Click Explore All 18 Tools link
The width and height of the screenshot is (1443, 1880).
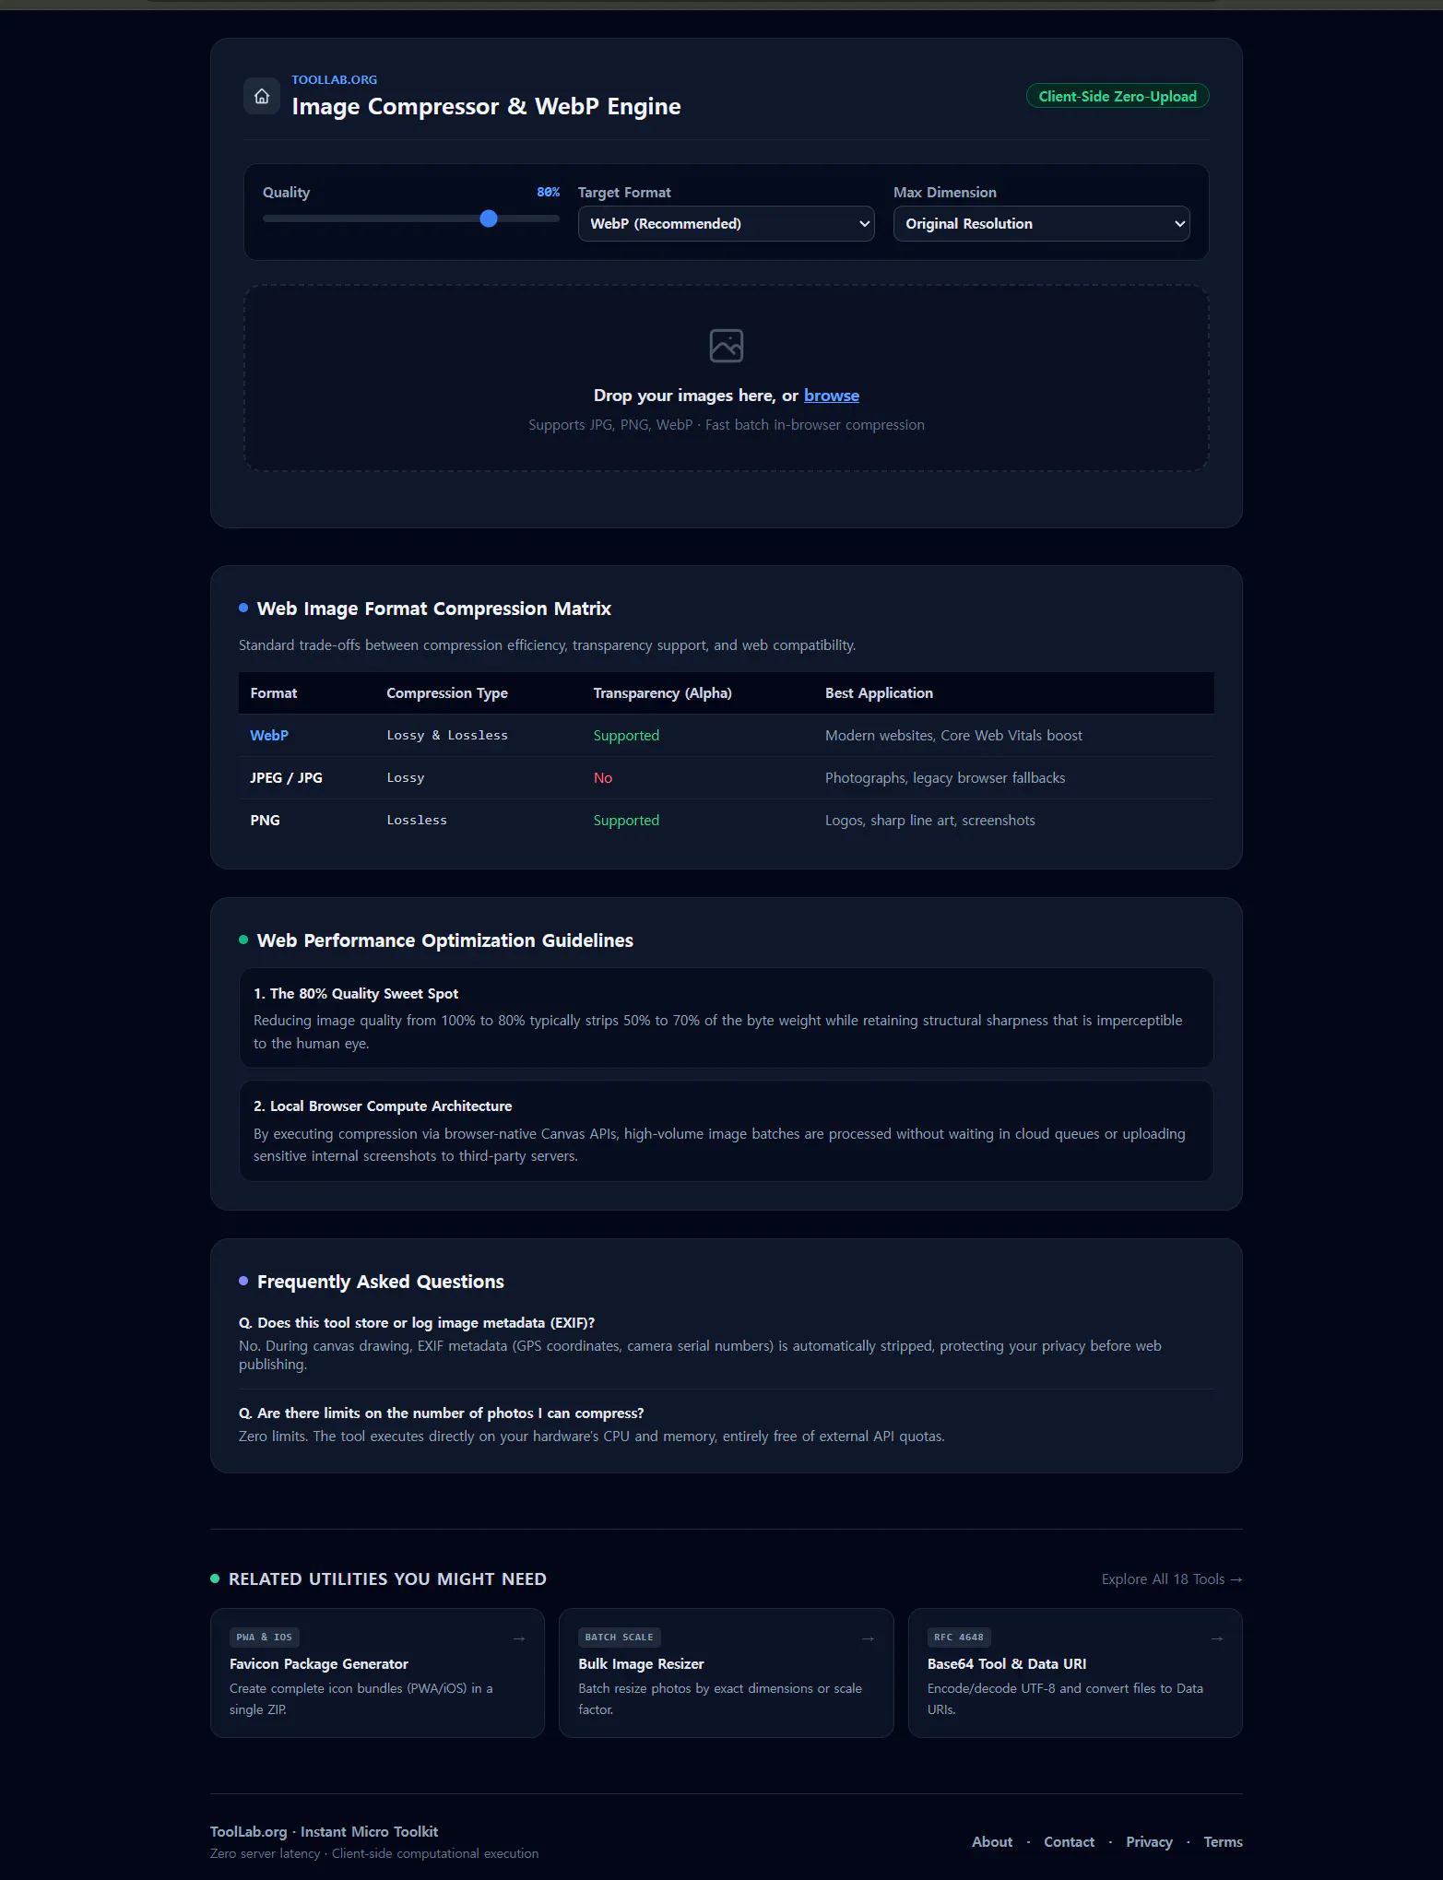pos(1172,1579)
